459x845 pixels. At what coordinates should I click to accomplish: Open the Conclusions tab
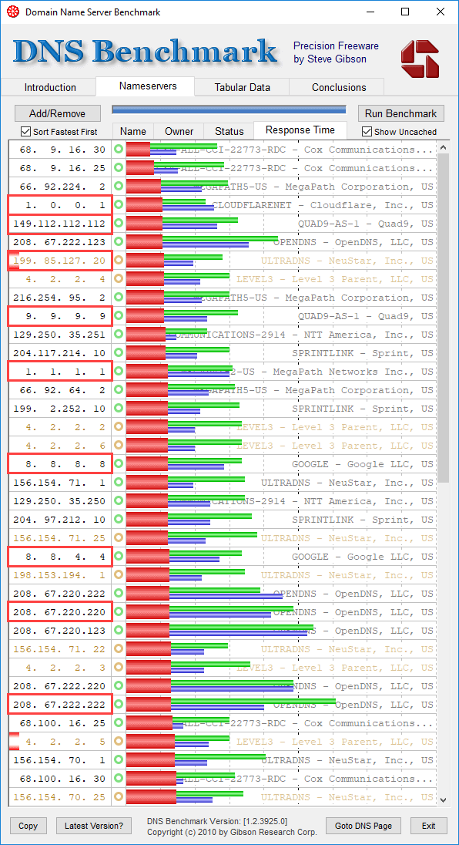click(x=339, y=87)
